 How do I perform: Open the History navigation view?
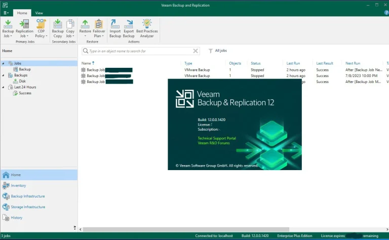click(39, 217)
